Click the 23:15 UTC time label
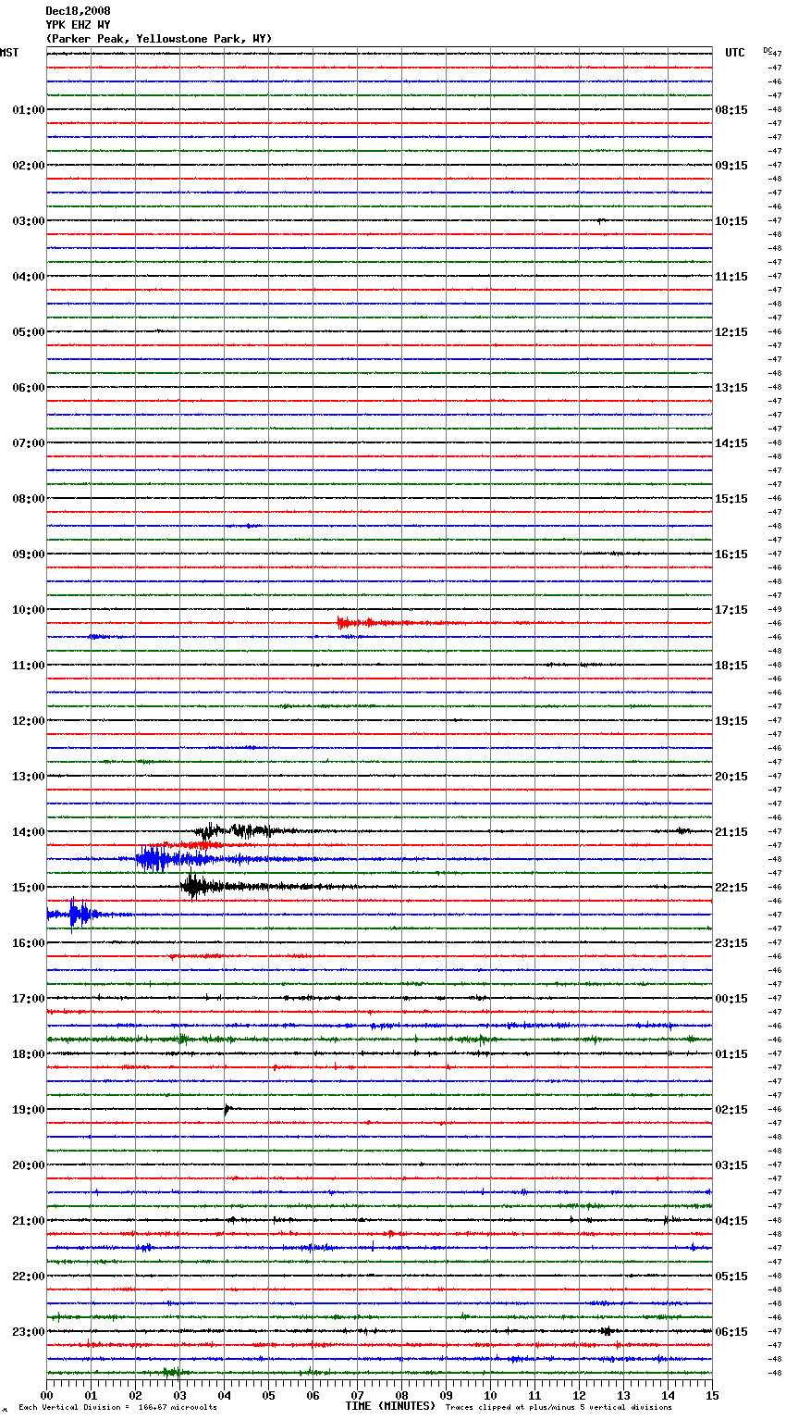The height and width of the screenshot is (1420, 786). [731, 943]
